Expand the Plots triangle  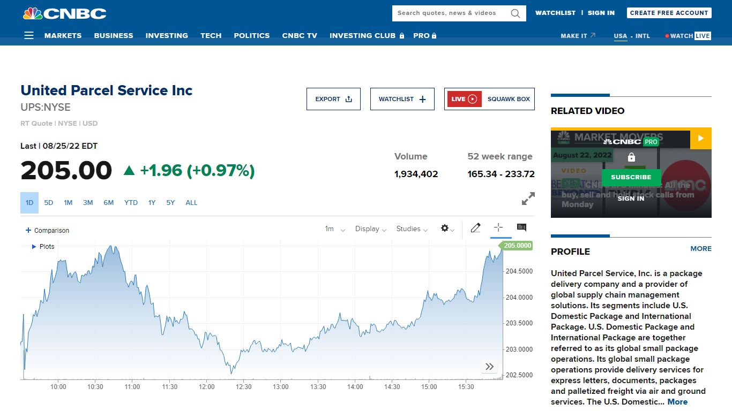point(34,247)
